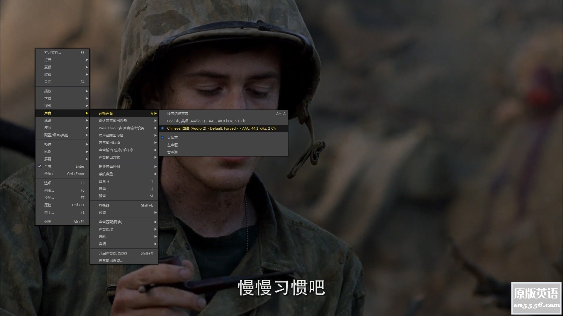Open 声音输出轨道 submenu
563x316 pixels.
click(124, 142)
